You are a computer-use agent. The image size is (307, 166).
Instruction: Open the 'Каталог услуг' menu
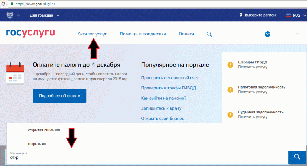(x=92, y=34)
